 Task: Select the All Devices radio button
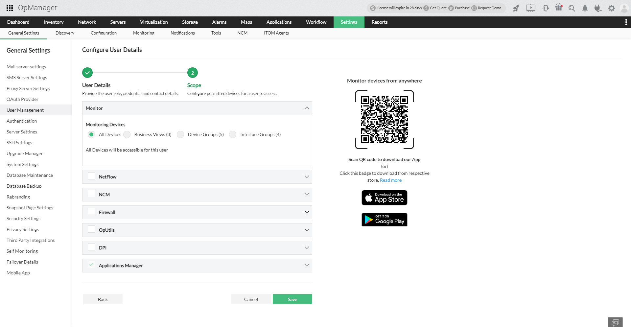click(x=91, y=134)
